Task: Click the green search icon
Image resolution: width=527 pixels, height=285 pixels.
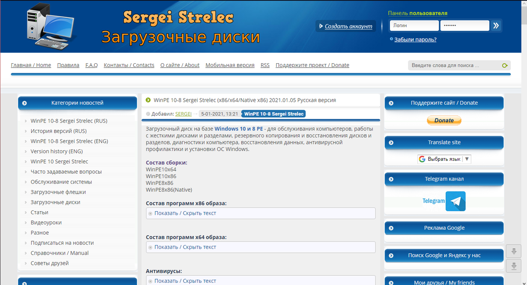Action: pyautogui.click(x=504, y=65)
